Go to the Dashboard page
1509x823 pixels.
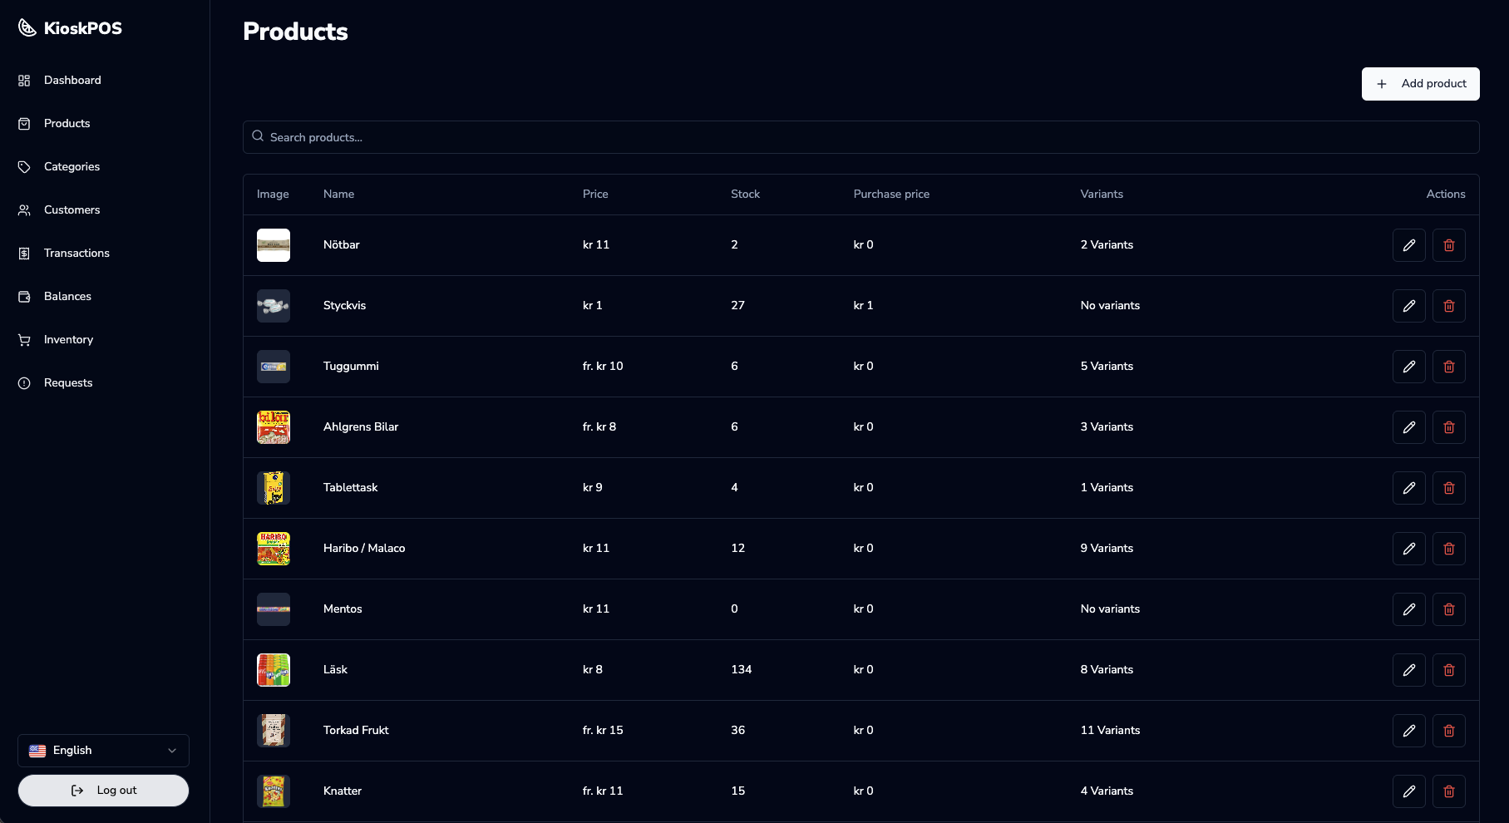(x=72, y=81)
